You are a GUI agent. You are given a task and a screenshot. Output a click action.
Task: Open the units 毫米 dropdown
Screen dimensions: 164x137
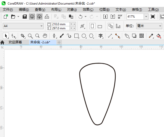click(x=149, y=26)
